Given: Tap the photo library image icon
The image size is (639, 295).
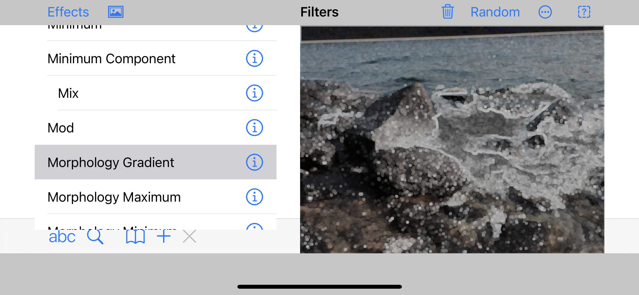Looking at the screenshot, I should 116,12.
